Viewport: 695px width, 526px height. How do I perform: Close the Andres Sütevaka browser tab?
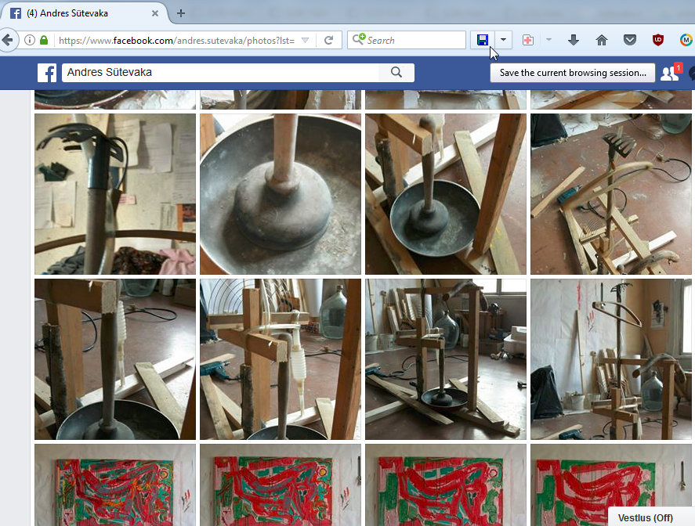[155, 13]
